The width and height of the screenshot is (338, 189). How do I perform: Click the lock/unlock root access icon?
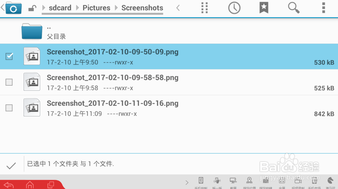pyautogui.click(x=32, y=8)
